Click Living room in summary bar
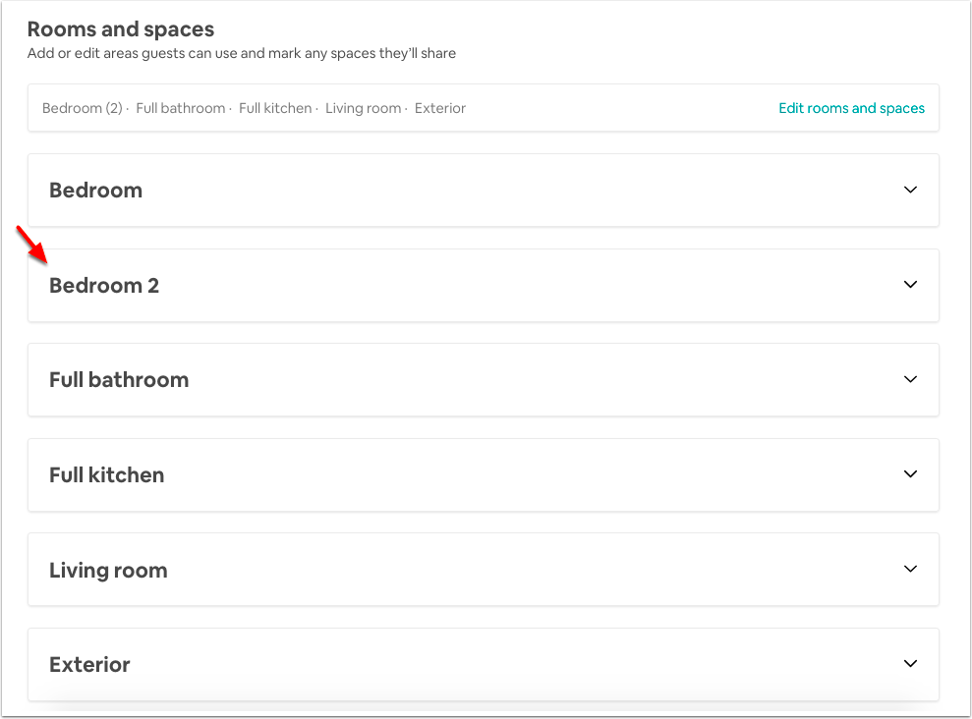Screen dimensions: 972x719 (364, 108)
